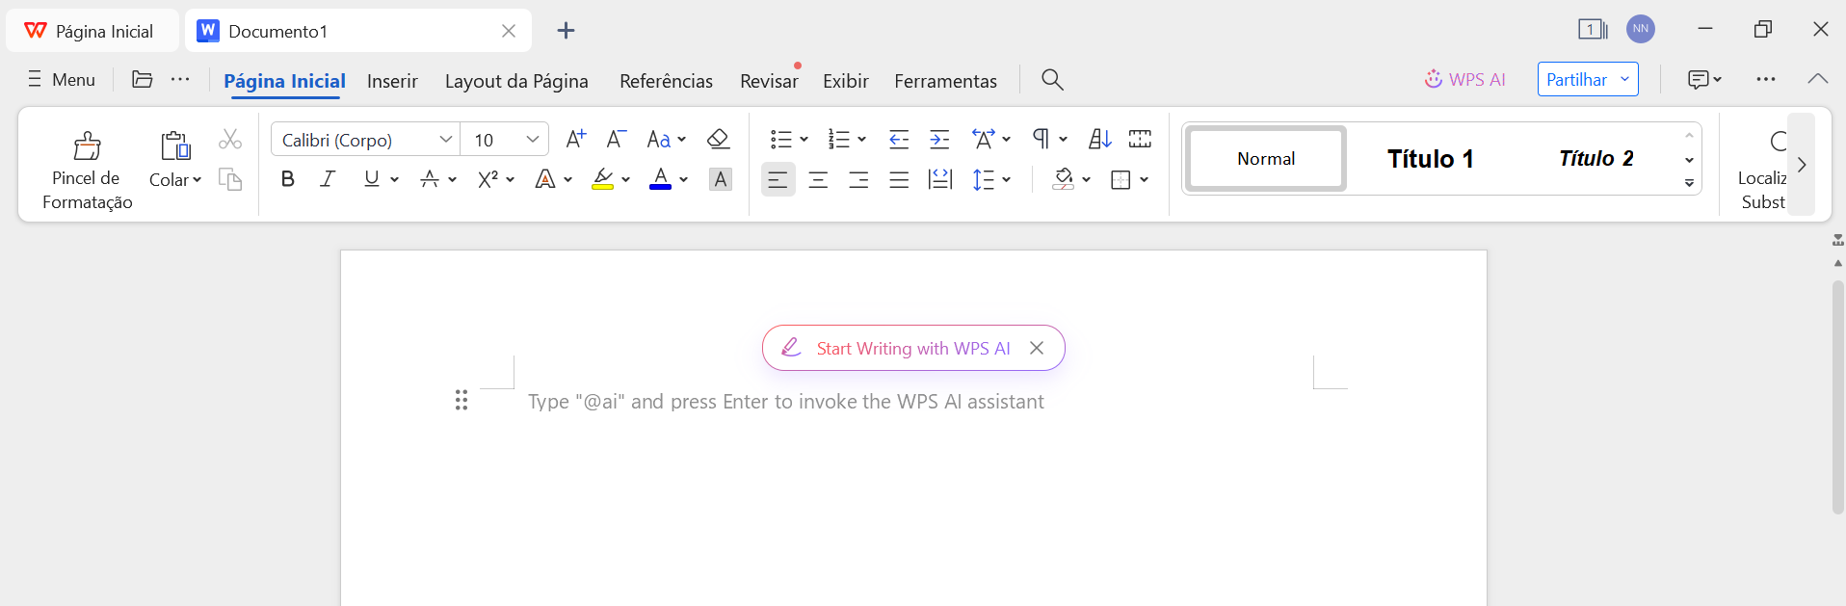Click the decrease indent icon
The image size is (1846, 606).
(899, 140)
